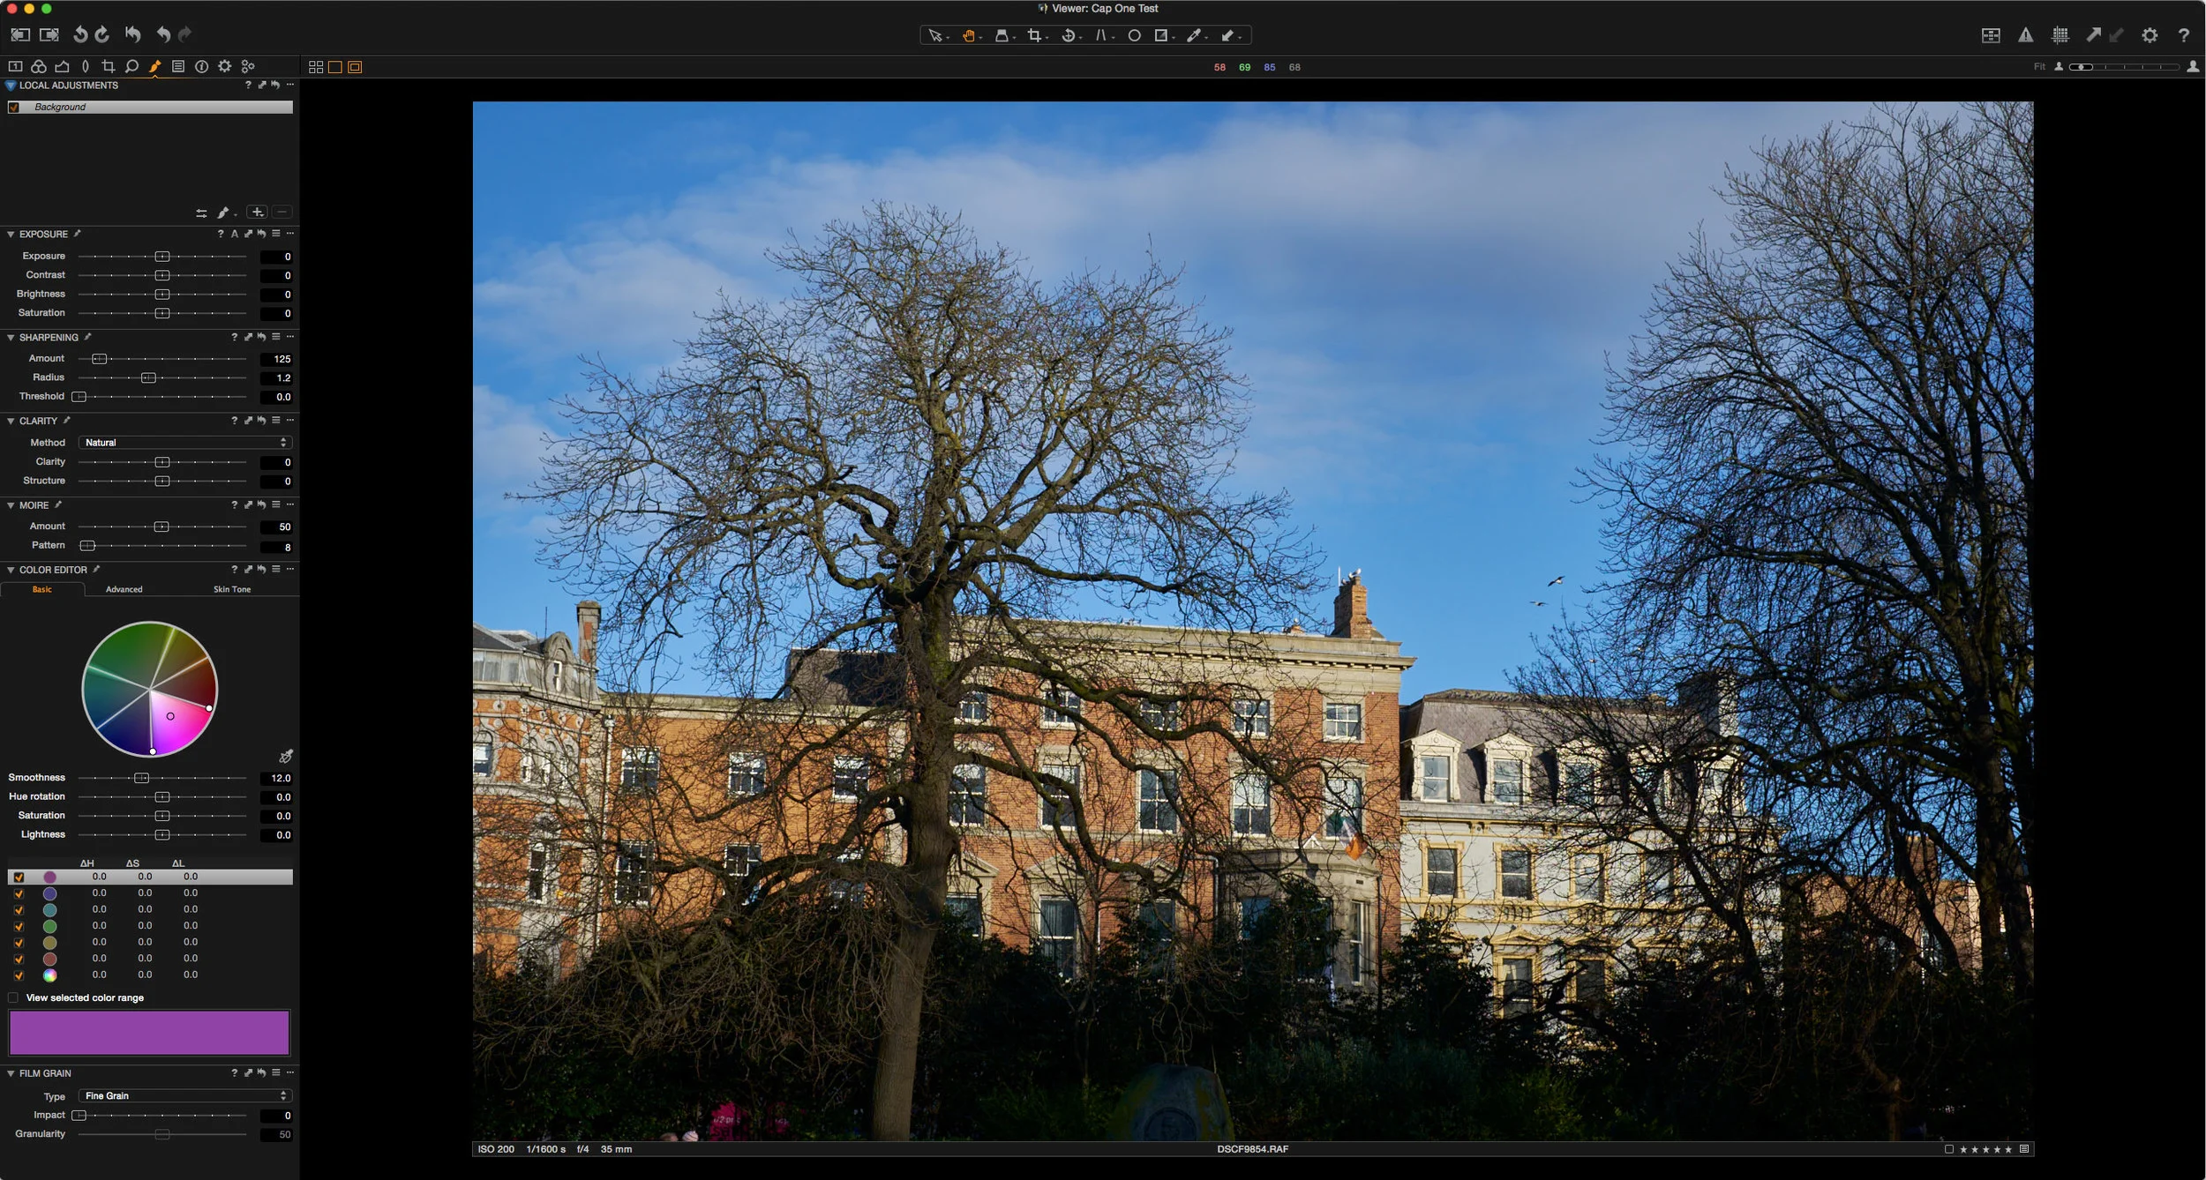Switch to the Exposure tool tab
The height and width of the screenshot is (1180, 2206).
click(62, 65)
